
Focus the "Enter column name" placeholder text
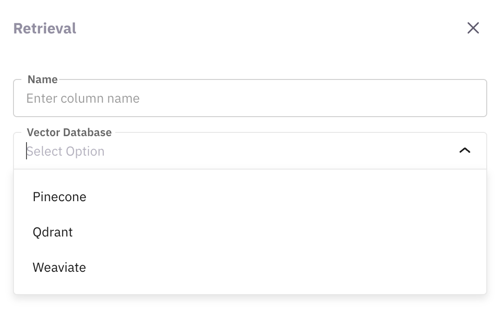click(83, 98)
